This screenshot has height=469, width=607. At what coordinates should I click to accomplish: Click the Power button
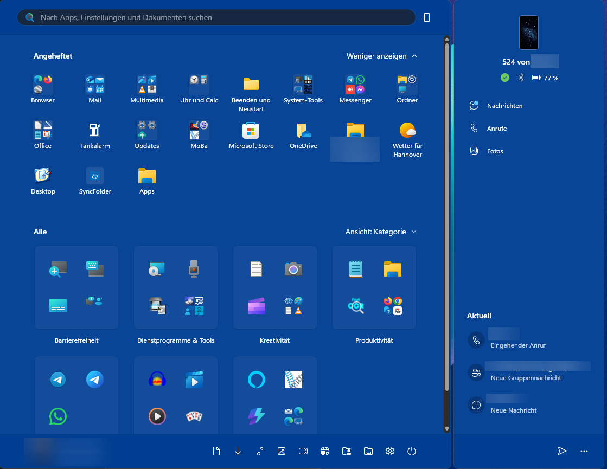pos(412,451)
